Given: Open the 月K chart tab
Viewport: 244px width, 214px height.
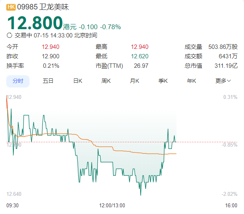Looking at the screenshot, I should coord(134,81).
